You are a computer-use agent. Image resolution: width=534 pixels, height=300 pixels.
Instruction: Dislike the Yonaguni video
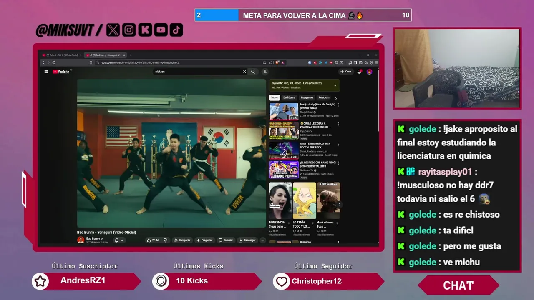(x=166, y=240)
